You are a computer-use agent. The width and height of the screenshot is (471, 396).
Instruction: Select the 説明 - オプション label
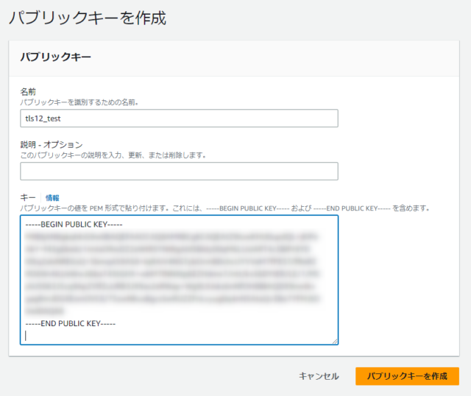tap(52, 145)
